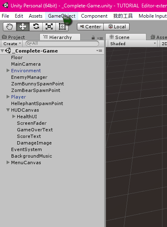This screenshot has height=227, width=167.
Task: Select the MainCamera object
Action: tap(26, 64)
